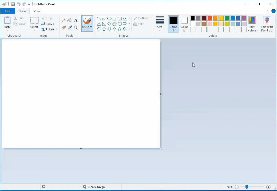Open the Size line-thickness dropdown
Image resolution: width=277 pixels, height=191 pixels.
click(x=160, y=23)
